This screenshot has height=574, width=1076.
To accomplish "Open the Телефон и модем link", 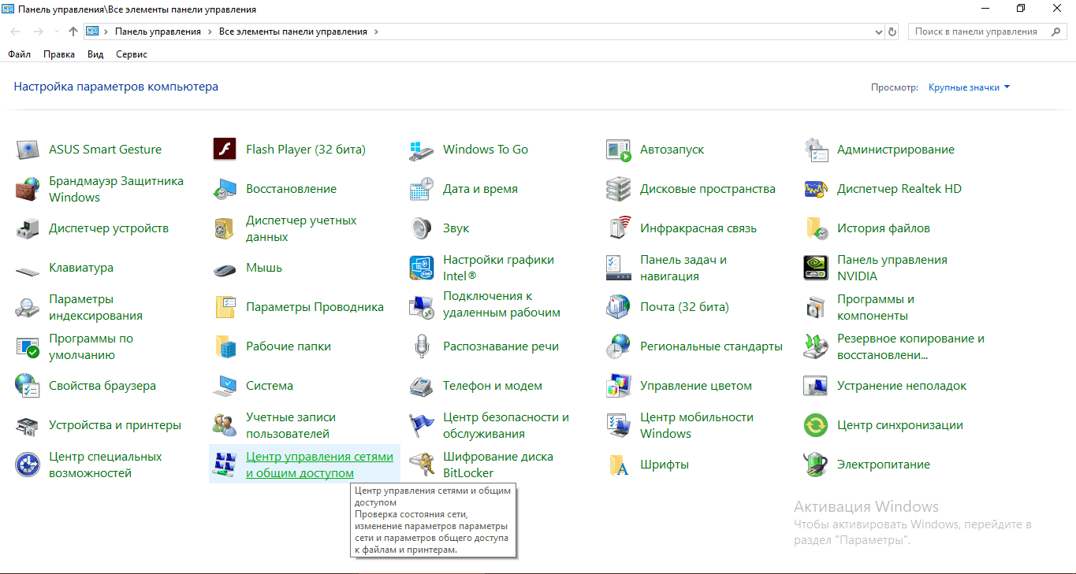I will (493, 386).
